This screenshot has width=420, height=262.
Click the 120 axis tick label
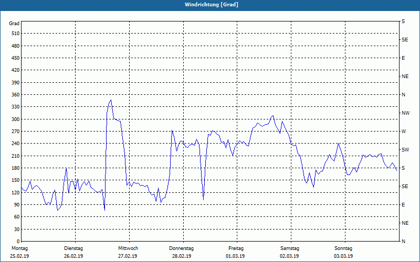(x=15, y=192)
